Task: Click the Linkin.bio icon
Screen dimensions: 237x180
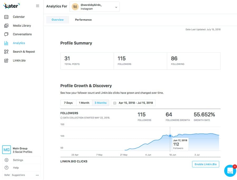Action: point(6,61)
